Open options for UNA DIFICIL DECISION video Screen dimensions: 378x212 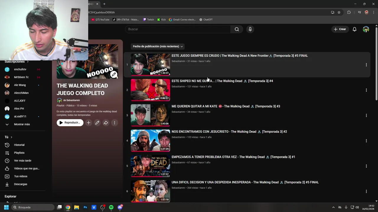366,191
